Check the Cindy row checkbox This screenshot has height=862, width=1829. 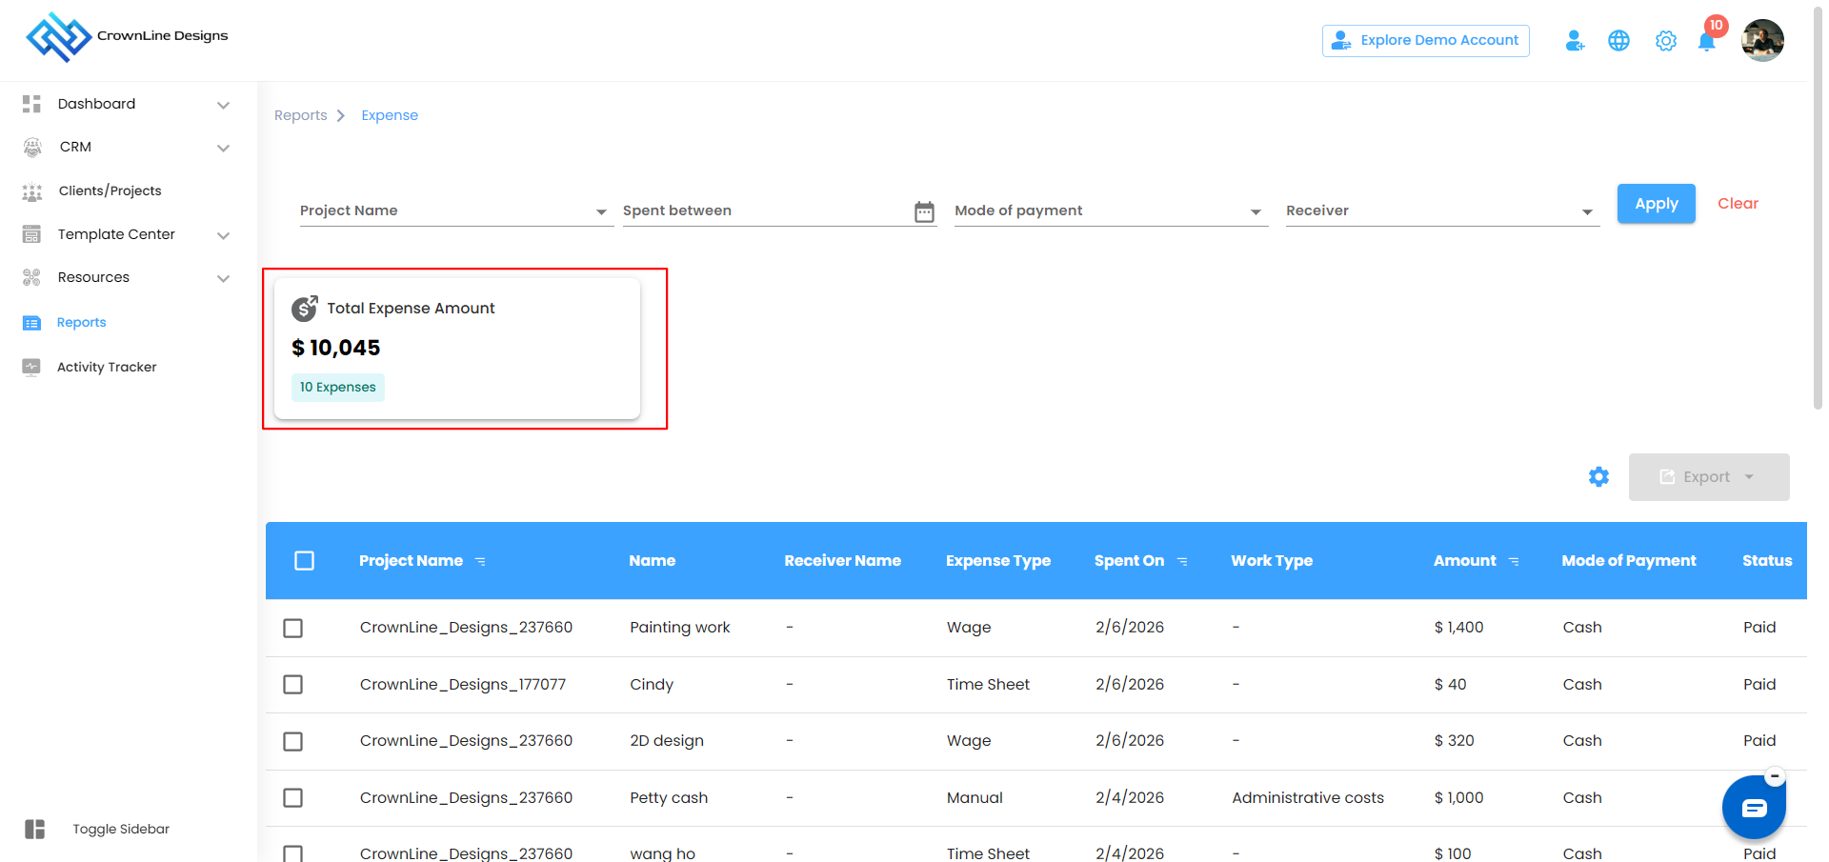(293, 685)
